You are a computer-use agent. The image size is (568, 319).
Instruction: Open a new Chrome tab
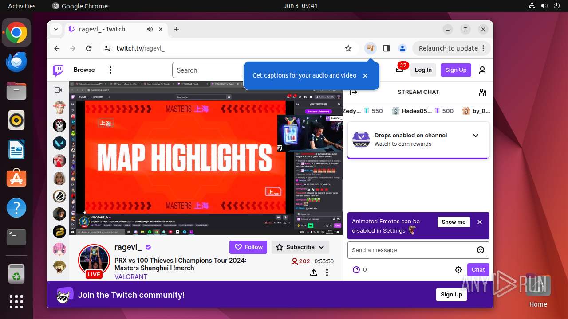(x=177, y=29)
